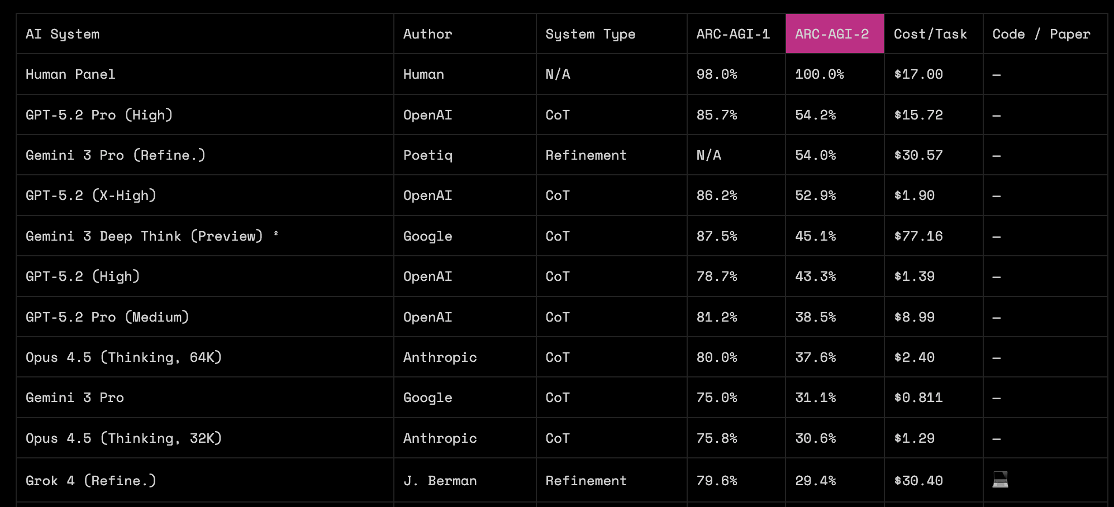Viewport: 1114px width, 507px height.
Task: Sort the table by ARC-AGI-1 column
Action: click(x=734, y=34)
